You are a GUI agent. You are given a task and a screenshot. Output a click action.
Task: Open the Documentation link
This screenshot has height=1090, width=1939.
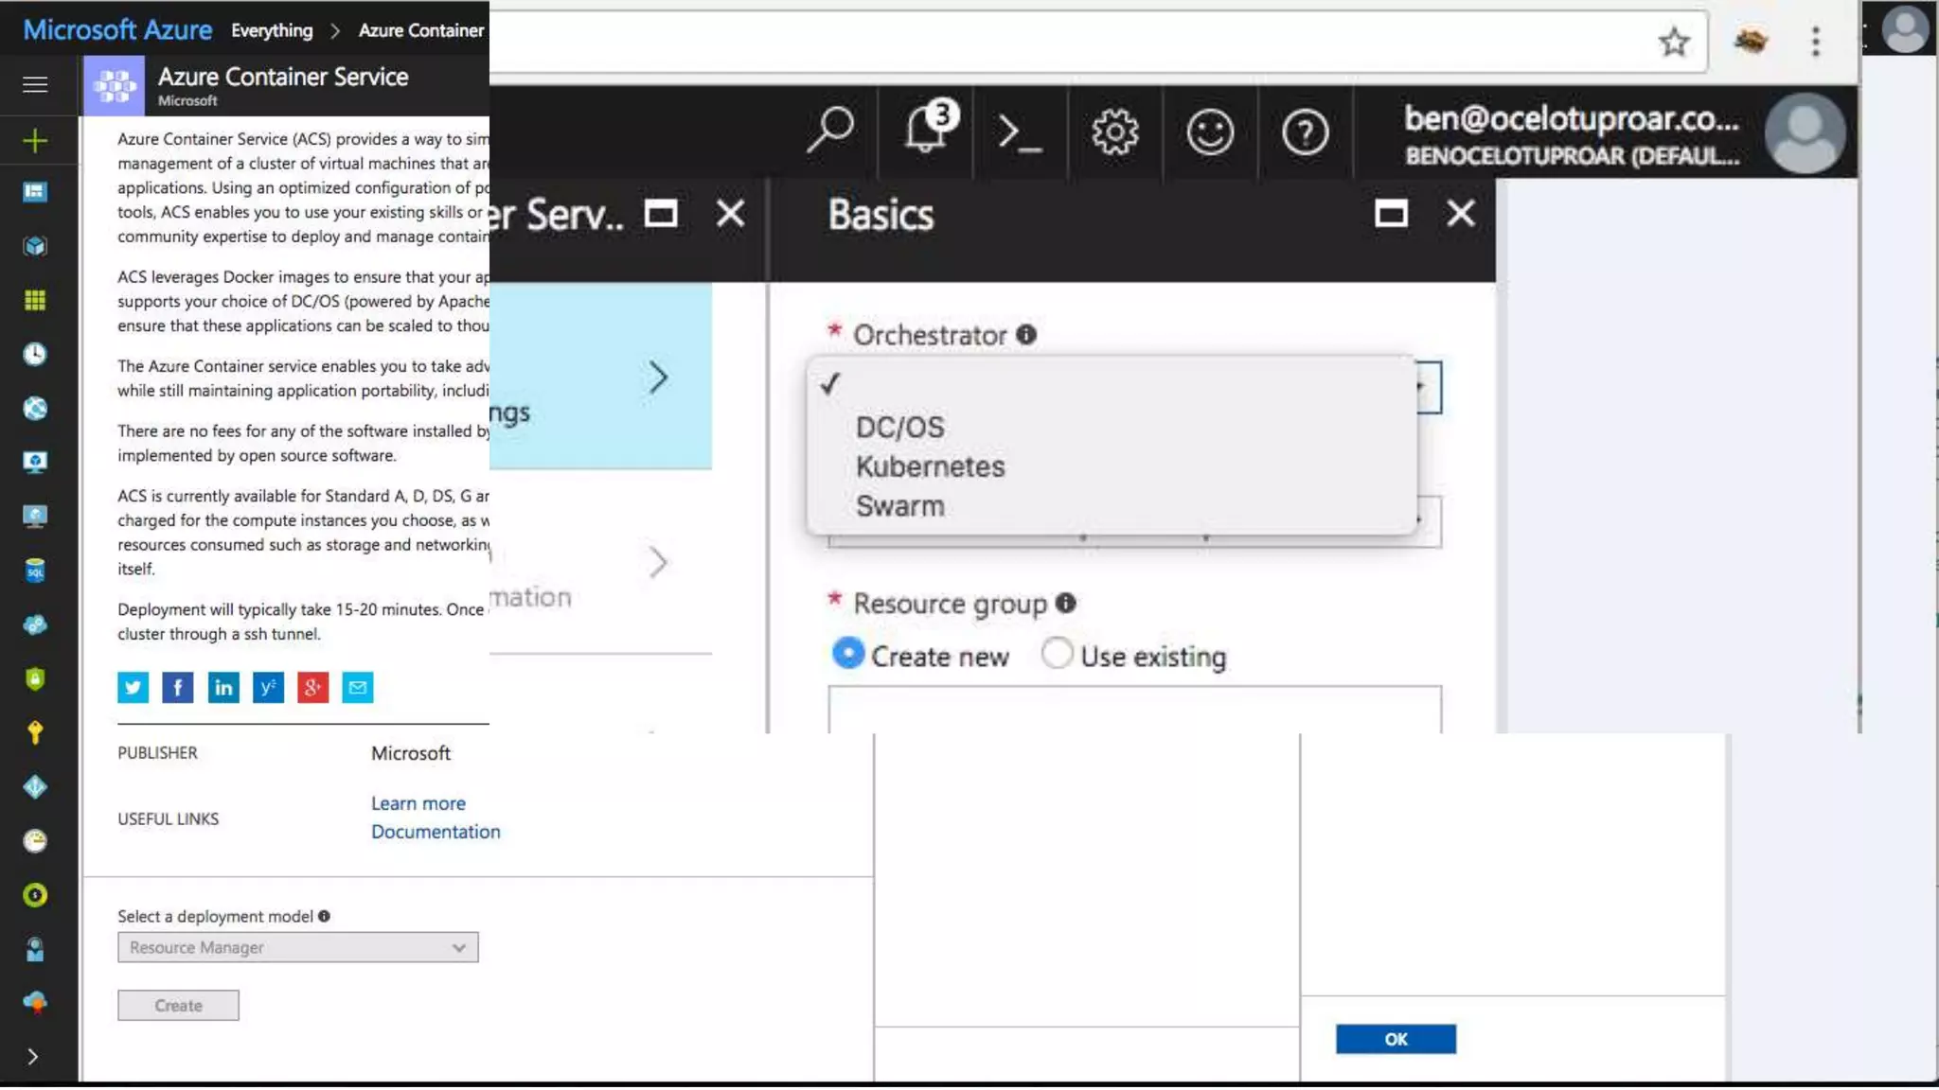click(436, 832)
